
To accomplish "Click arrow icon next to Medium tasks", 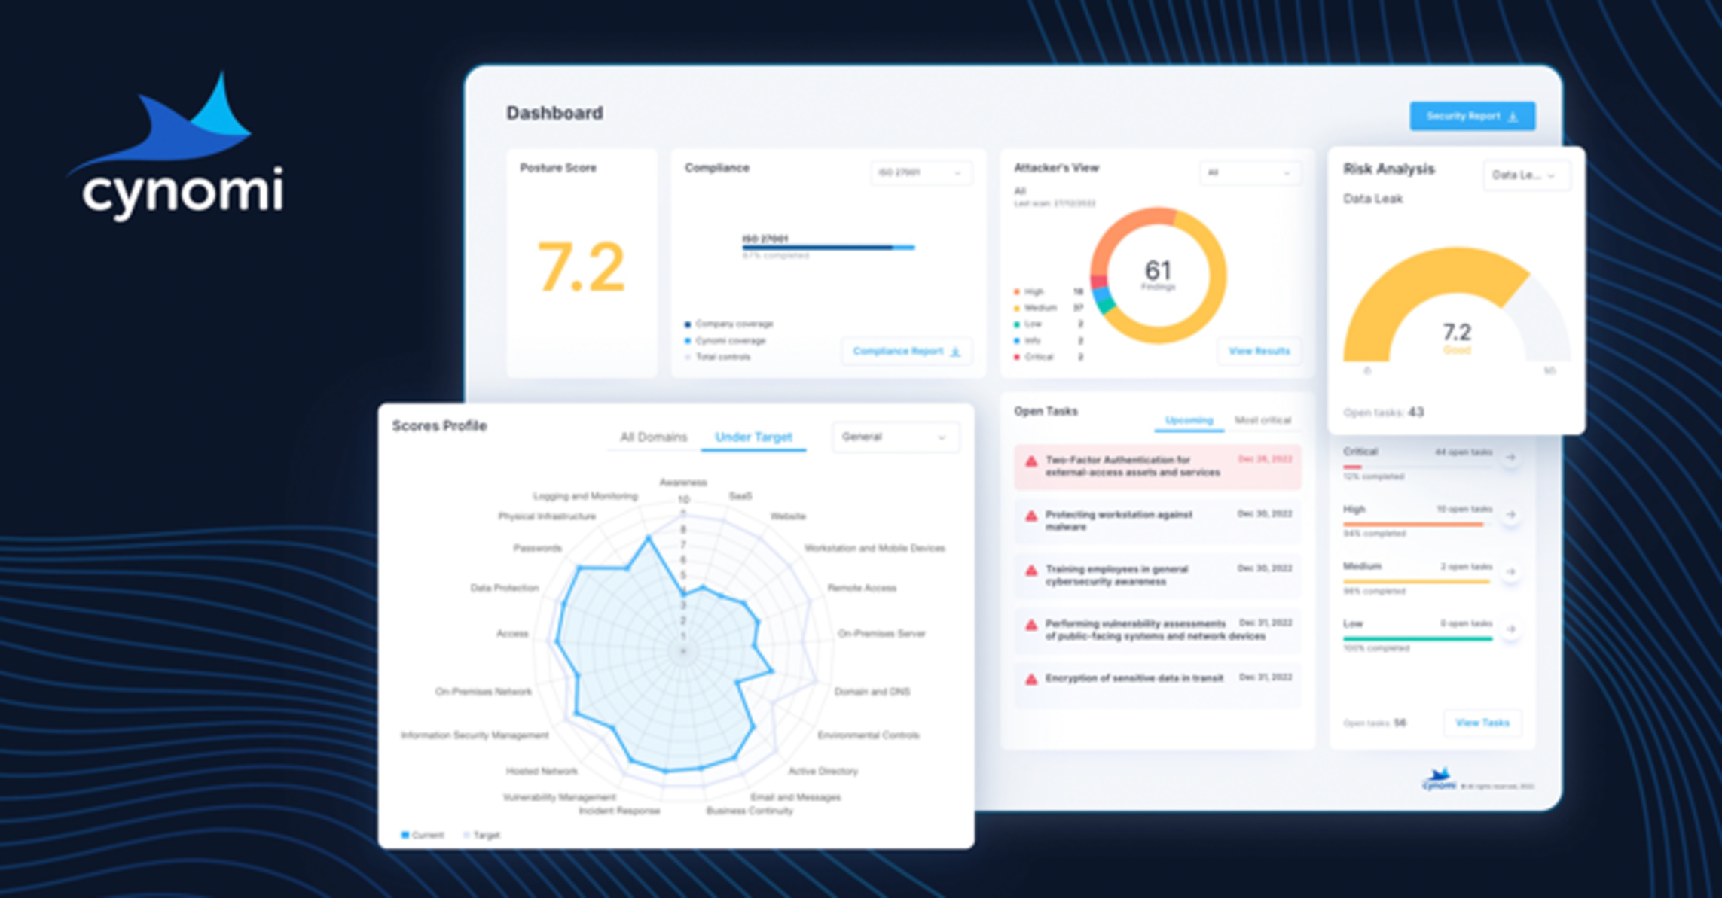I will coord(1510,572).
